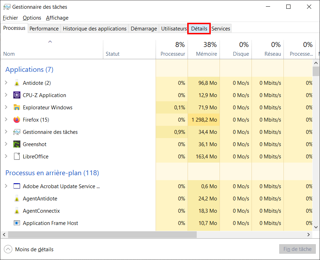Open the Fichier menu

10,18
